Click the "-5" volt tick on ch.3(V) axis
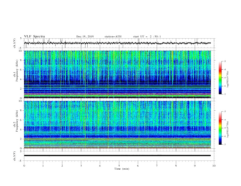This screenshot has width=241, height=186. pos(20,161)
